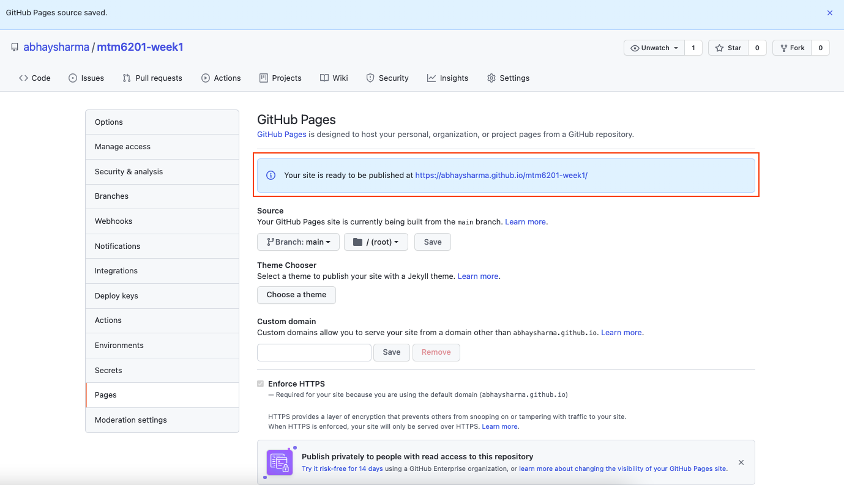Open the mtm6201-week1 repository link

click(x=140, y=47)
